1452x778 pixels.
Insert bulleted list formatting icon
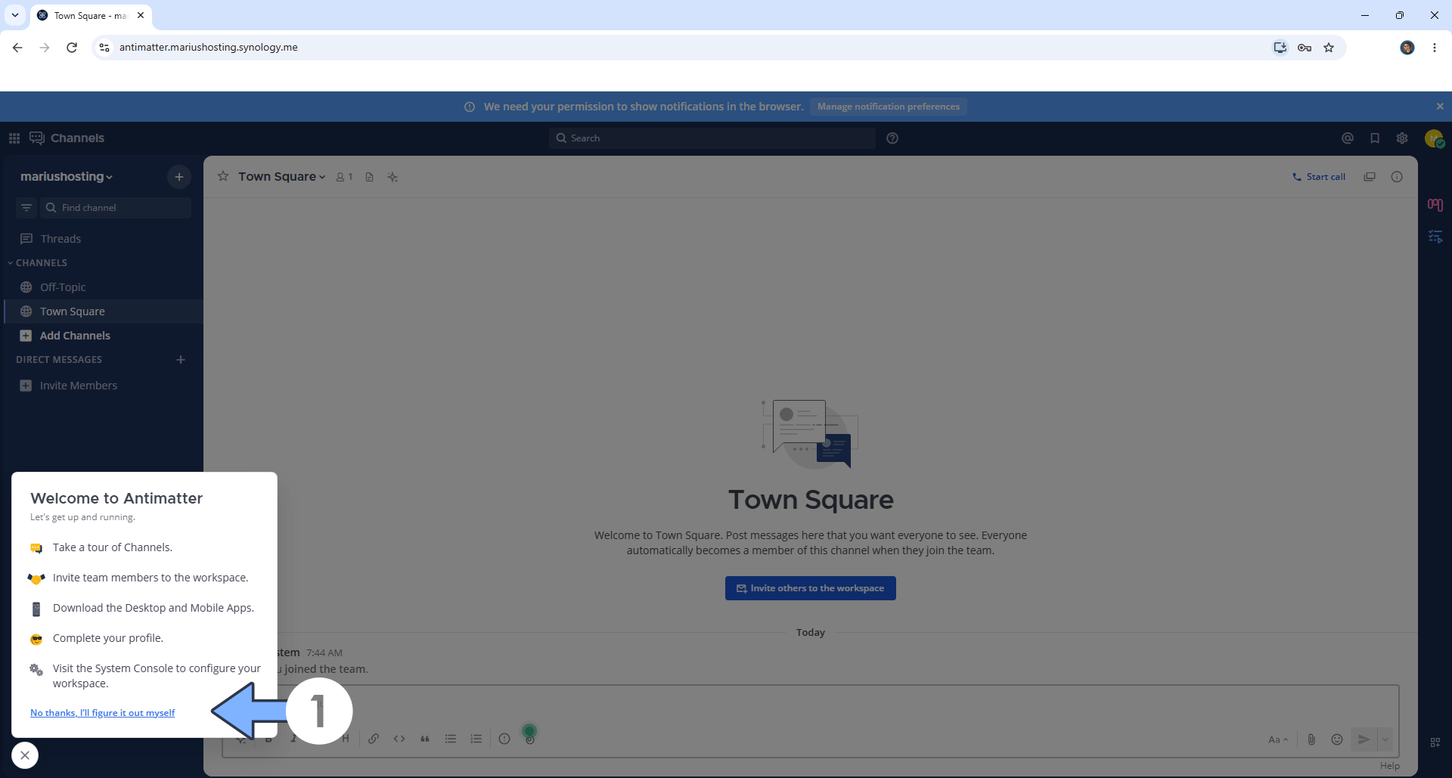point(451,739)
